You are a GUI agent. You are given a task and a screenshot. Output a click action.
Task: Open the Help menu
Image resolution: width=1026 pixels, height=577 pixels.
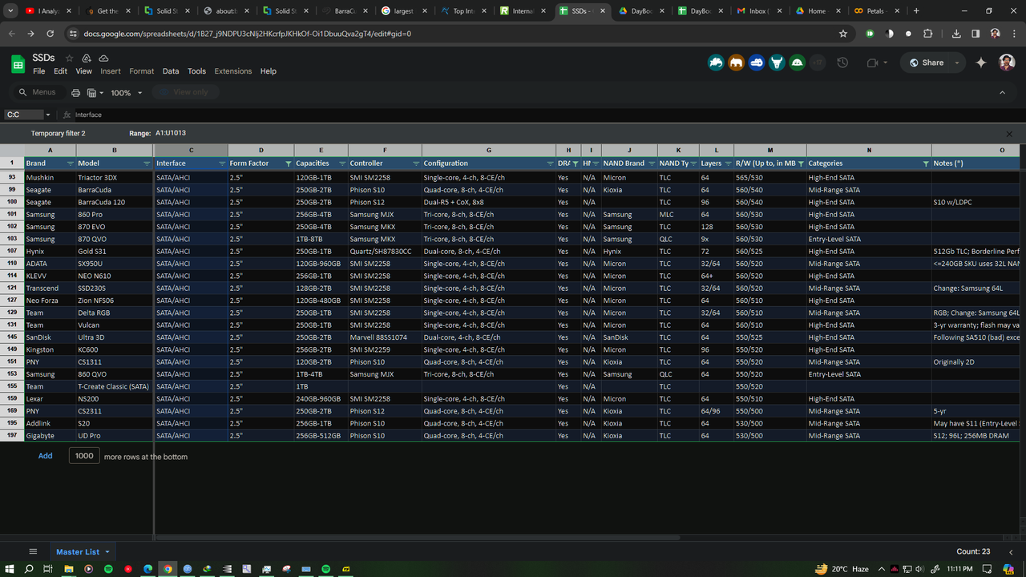tap(269, 71)
